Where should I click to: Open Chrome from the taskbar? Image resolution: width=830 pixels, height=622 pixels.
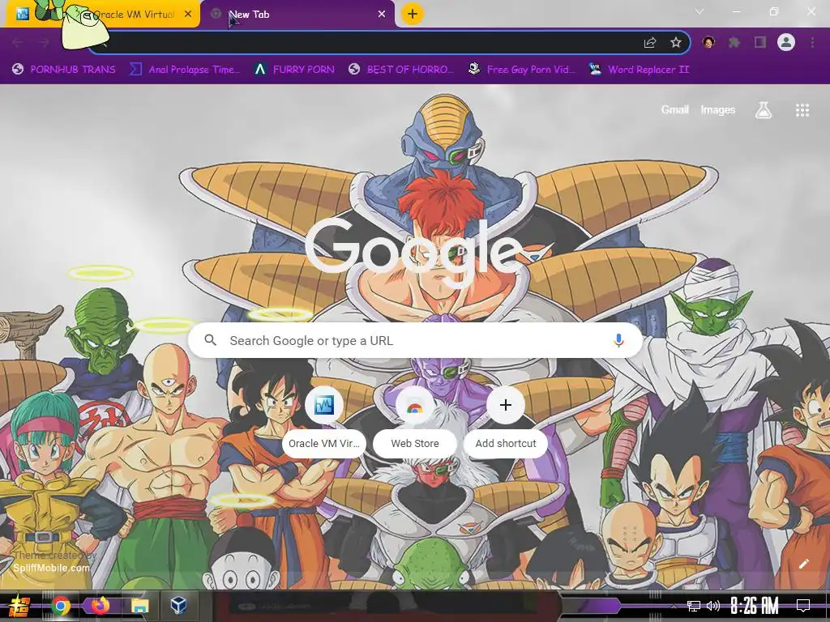[x=61, y=606]
